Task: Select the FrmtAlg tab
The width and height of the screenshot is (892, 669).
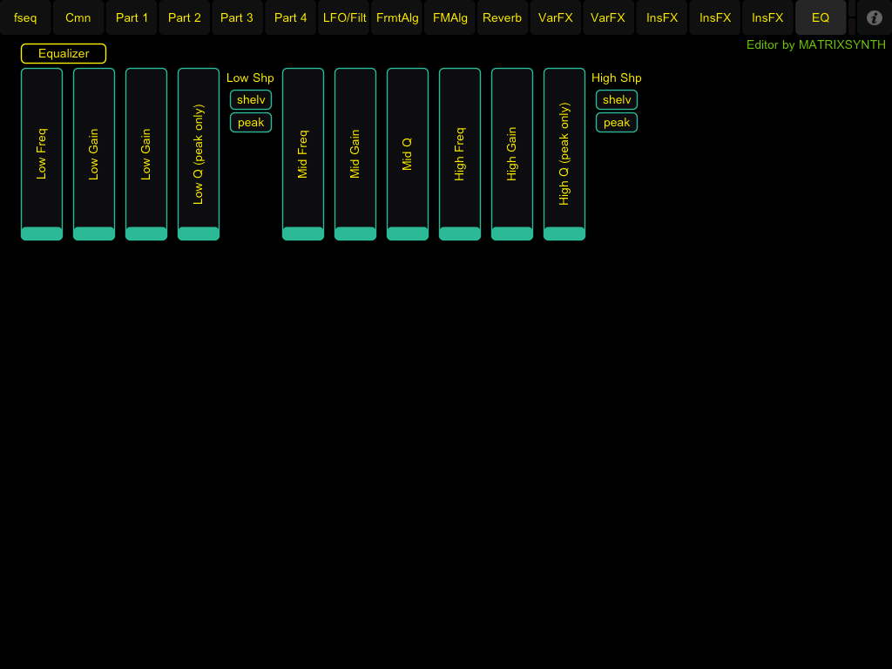Action: (397, 17)
